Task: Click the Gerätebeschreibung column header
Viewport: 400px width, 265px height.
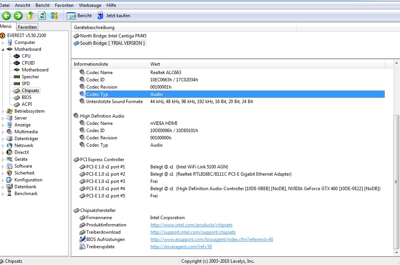Action: pyautogui.click(x=184, y=27)
